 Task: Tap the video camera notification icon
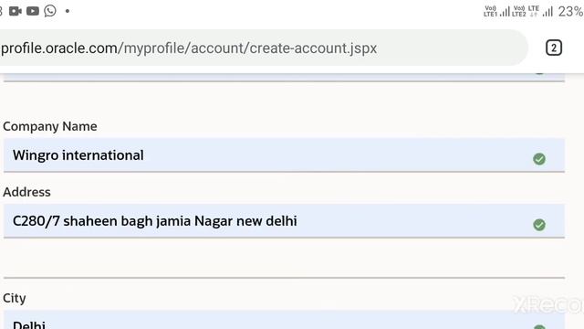coord(16,11)
